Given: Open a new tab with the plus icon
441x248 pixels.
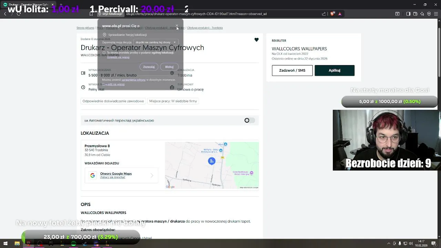Looking at the screenshot, I should (61, 5).
